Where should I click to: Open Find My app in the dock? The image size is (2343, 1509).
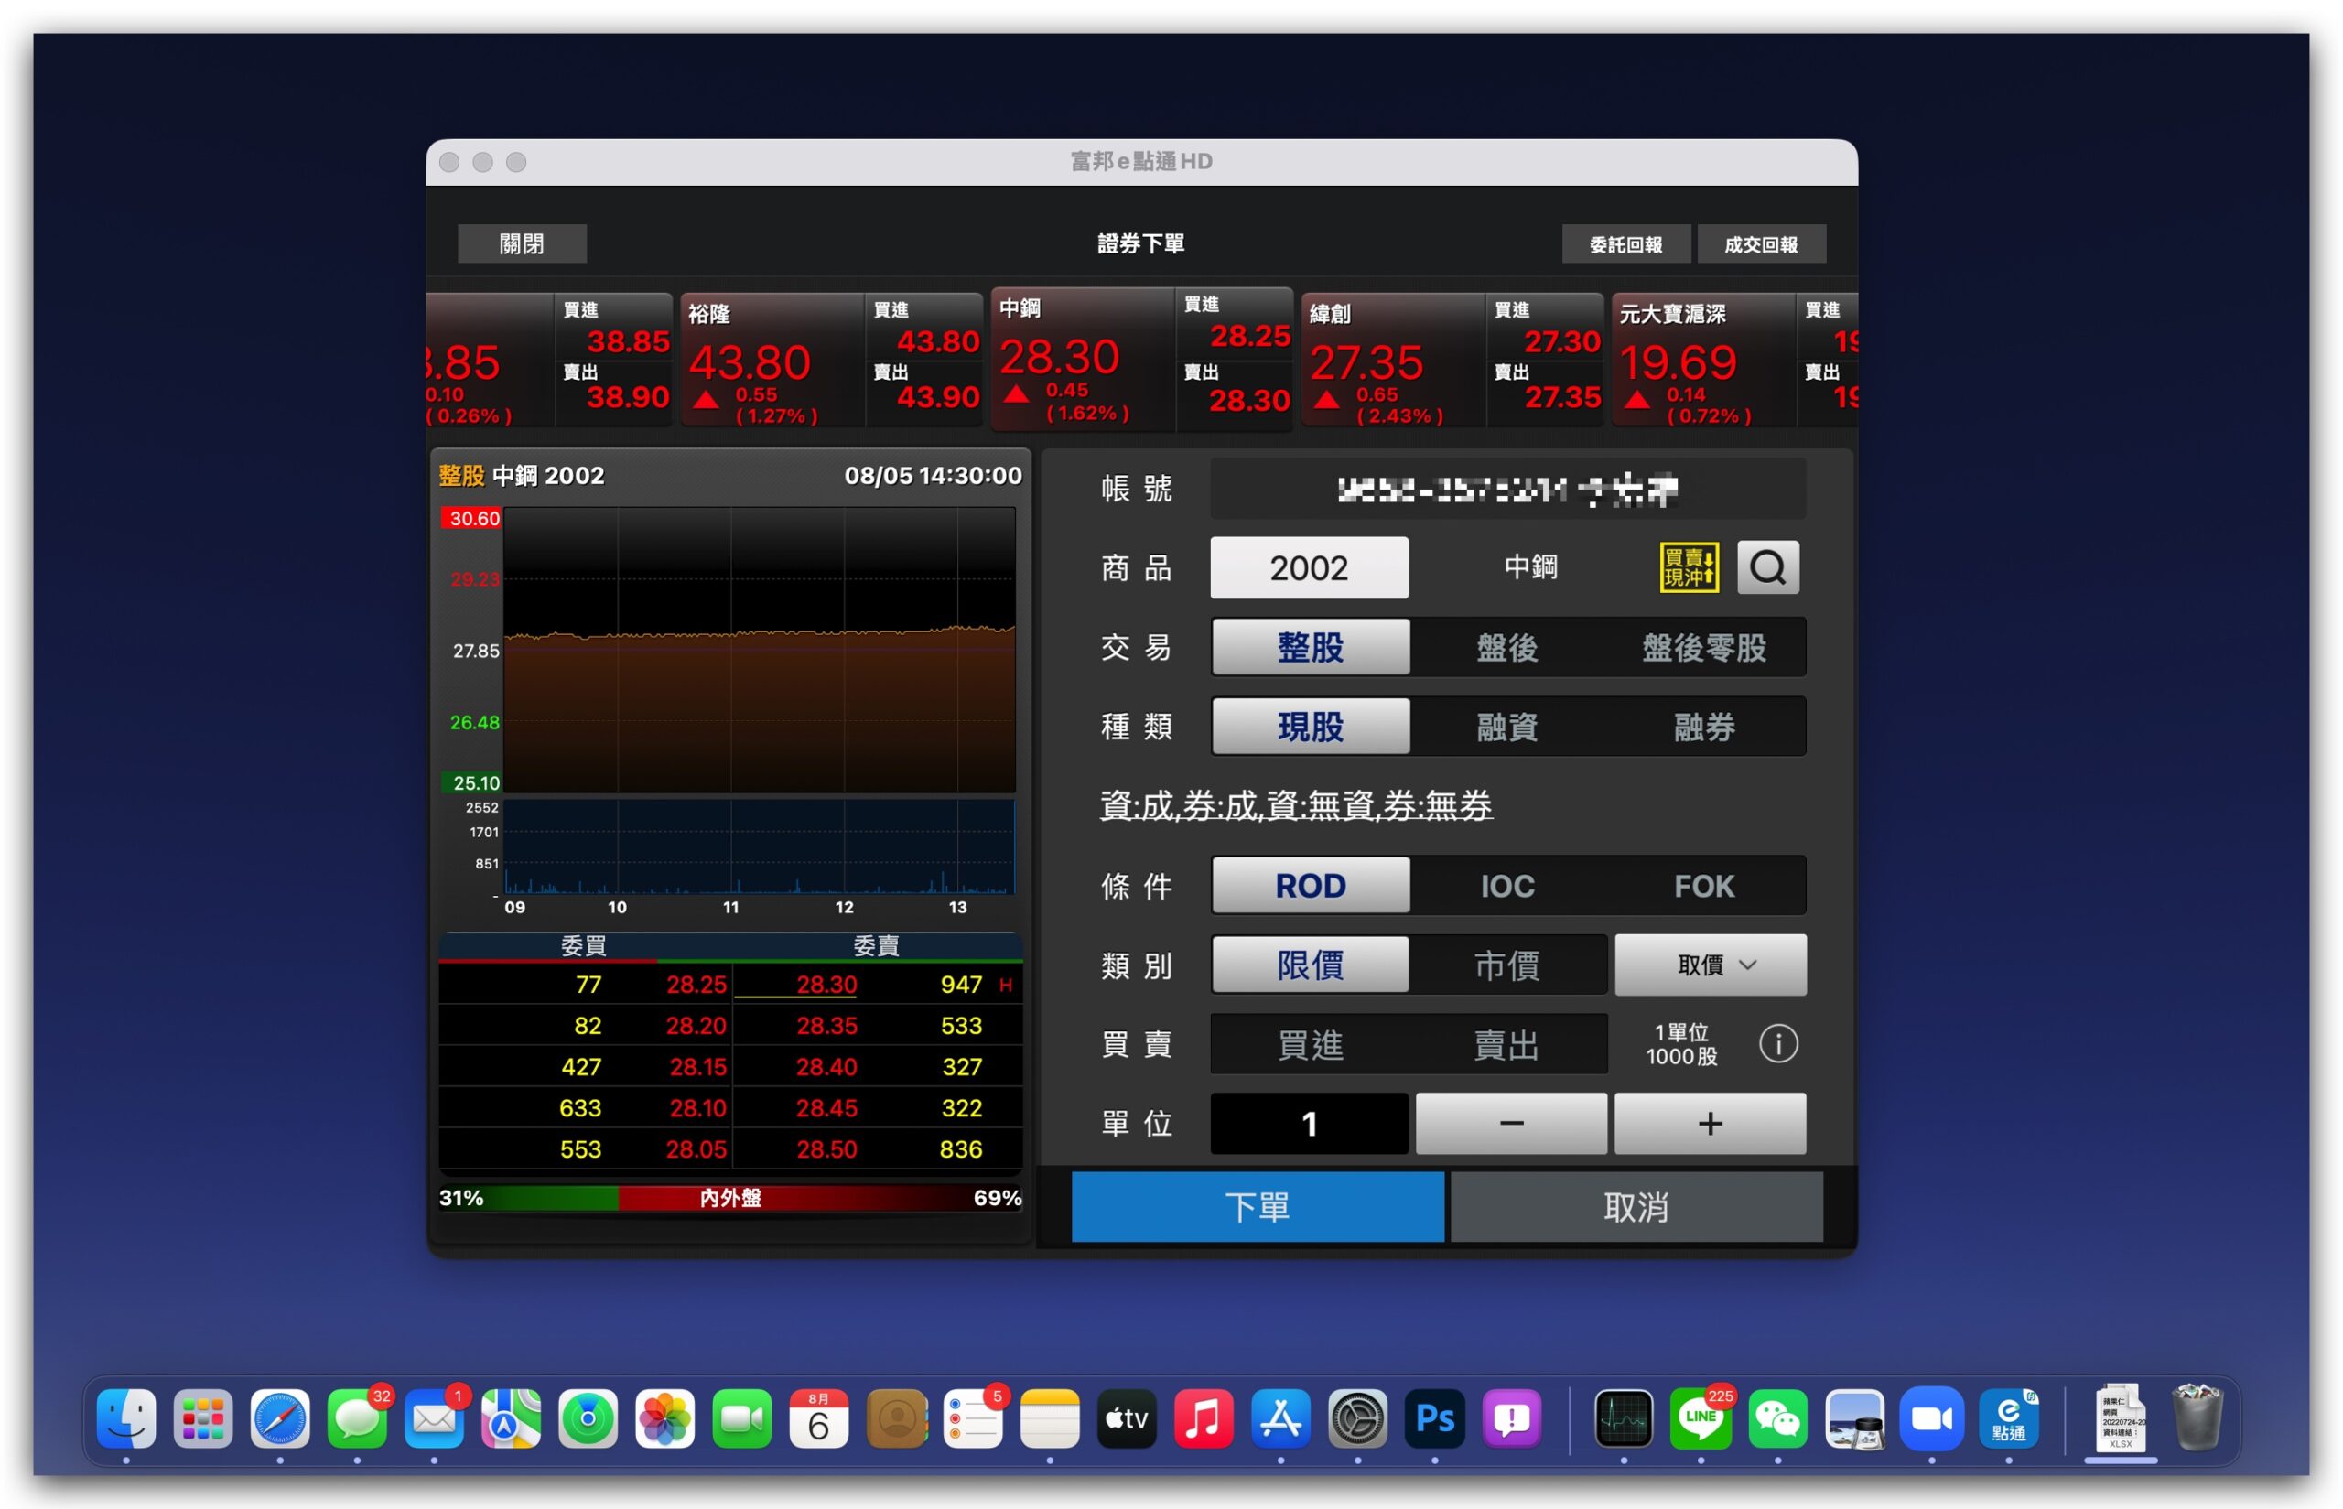pyautogui.click(x=588, y=1417)
